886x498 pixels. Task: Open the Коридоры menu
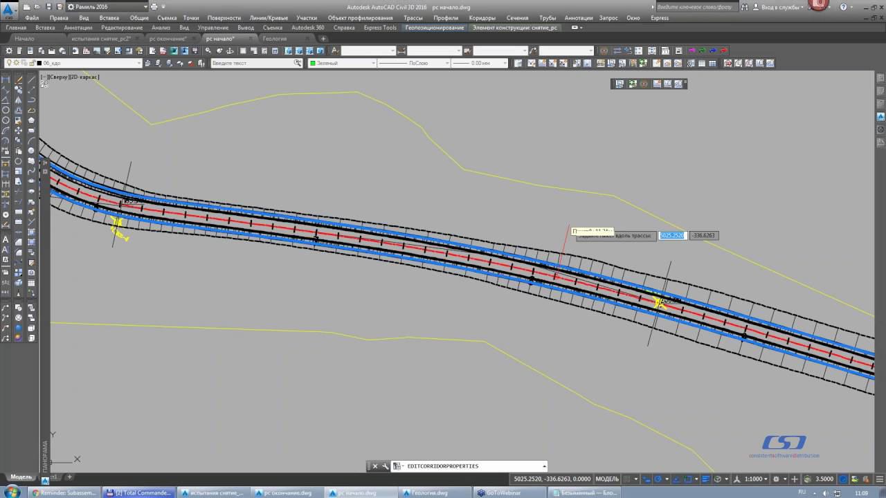click(x=482, y=18)
